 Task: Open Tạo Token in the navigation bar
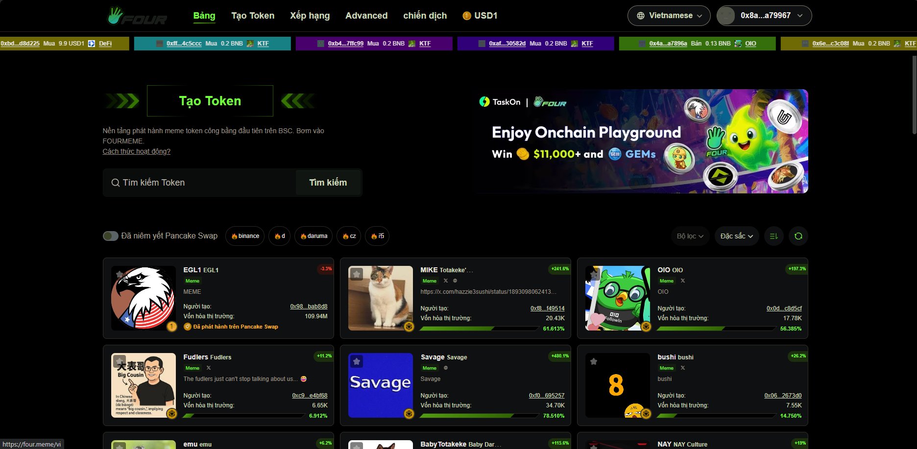(253, 16)
